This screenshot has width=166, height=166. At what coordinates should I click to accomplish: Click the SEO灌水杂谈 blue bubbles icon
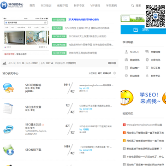pos(8,129)
